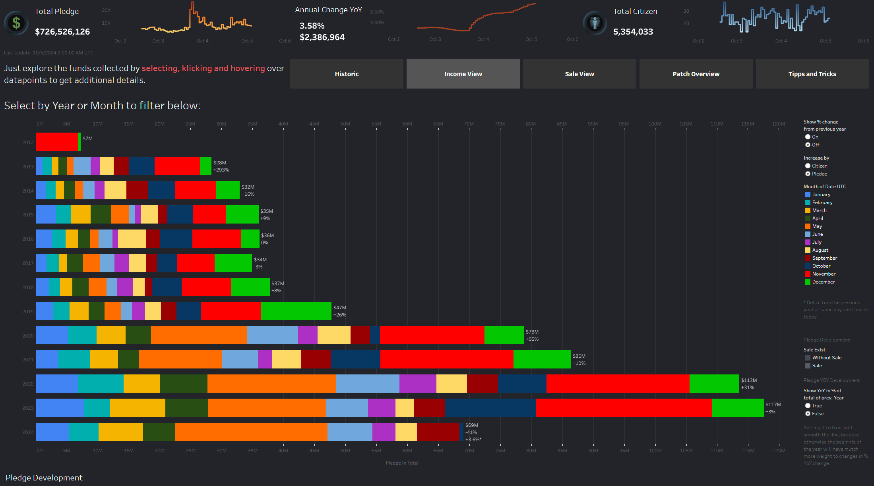This screenshot has height=486, width=874.
Task: Select the 2012 year label
Action: point(28,143)
